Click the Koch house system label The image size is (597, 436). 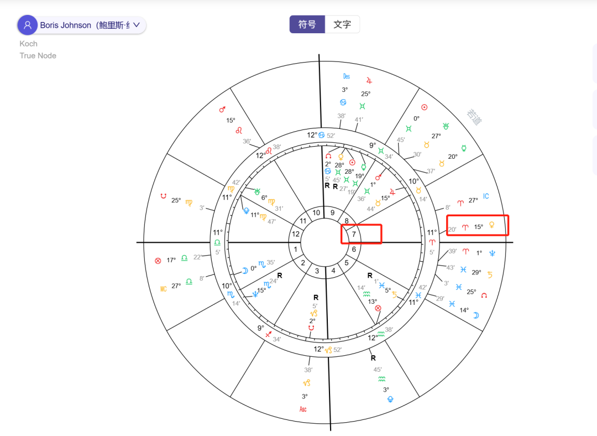tap(28, 43)
